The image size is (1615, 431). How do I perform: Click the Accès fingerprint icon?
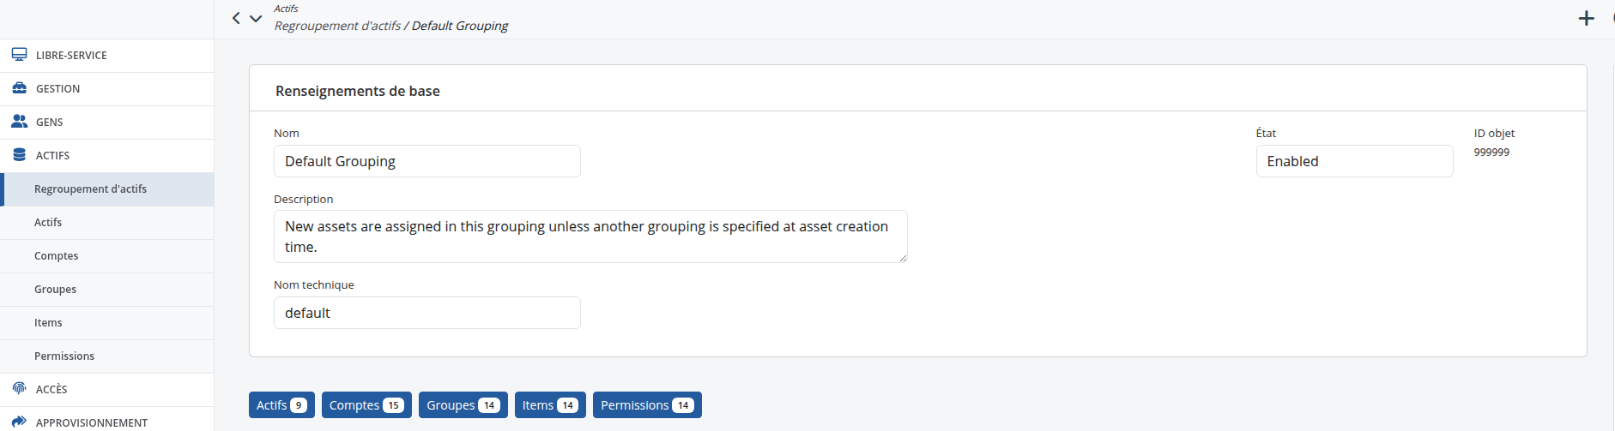(x=19, y=388)
